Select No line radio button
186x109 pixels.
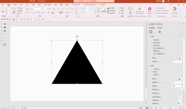(152, 69)
